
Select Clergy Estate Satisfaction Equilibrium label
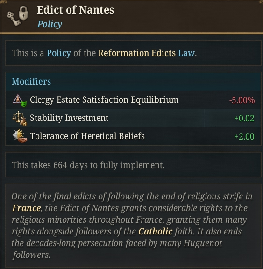[104, 100]
